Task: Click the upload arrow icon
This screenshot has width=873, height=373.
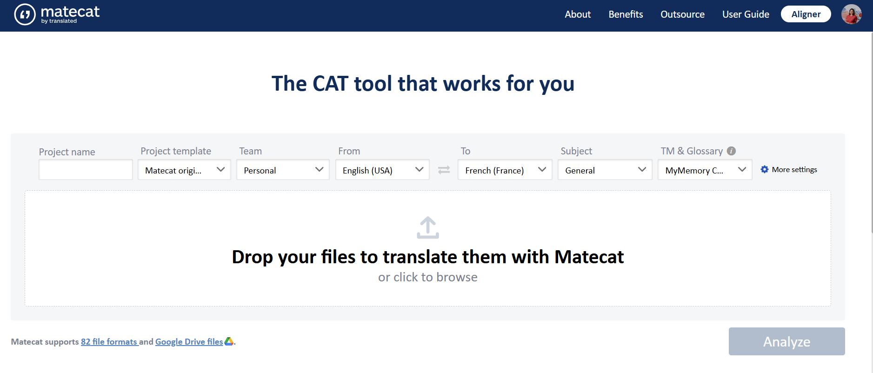Action: click(x=427, y=227)
